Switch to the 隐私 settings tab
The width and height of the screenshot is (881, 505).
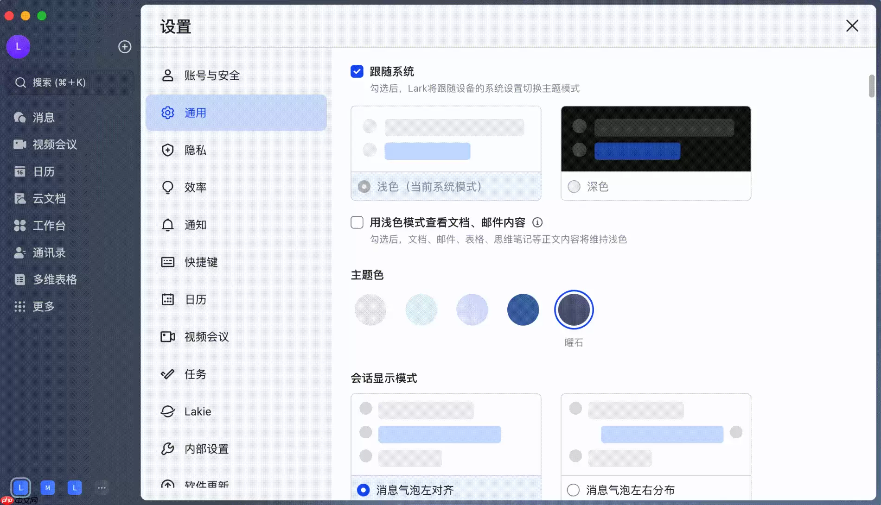195,150
